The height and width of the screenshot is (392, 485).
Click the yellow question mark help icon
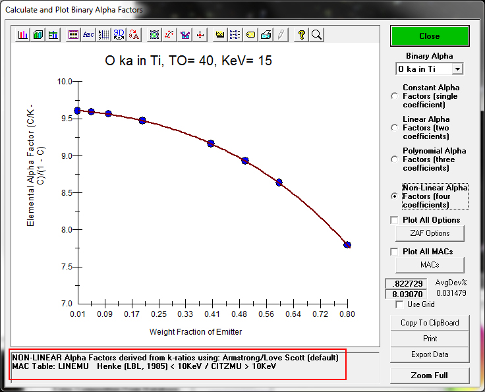[x=301, y=35]
